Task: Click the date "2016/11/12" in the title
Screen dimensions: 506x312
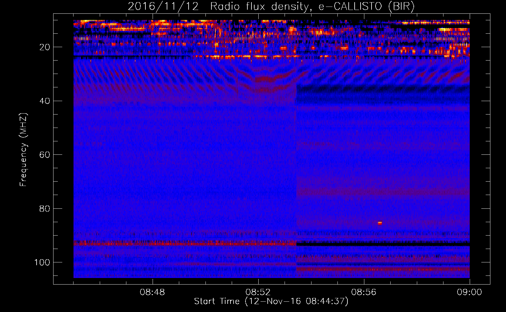Action: 163,7
